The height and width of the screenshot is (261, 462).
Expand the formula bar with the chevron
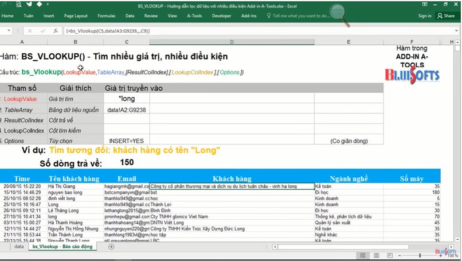(456, 30)
